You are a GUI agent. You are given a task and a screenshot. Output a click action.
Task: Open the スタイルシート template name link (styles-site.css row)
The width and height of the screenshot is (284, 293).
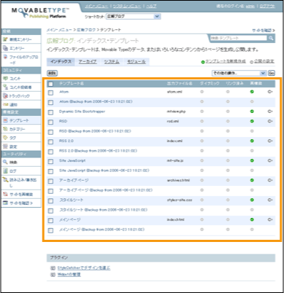pyautogui.click(x=72, y=200)
